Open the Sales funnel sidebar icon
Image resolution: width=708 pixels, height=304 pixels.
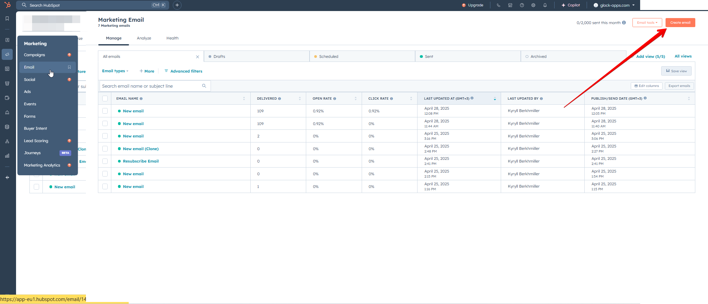tap(7, 83)
